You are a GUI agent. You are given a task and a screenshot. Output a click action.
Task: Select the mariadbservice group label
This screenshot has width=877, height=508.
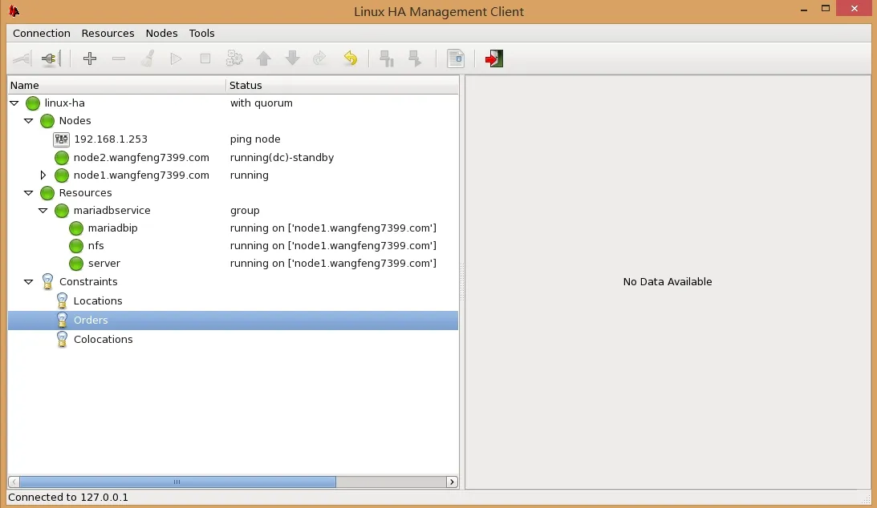click(112, 211)
